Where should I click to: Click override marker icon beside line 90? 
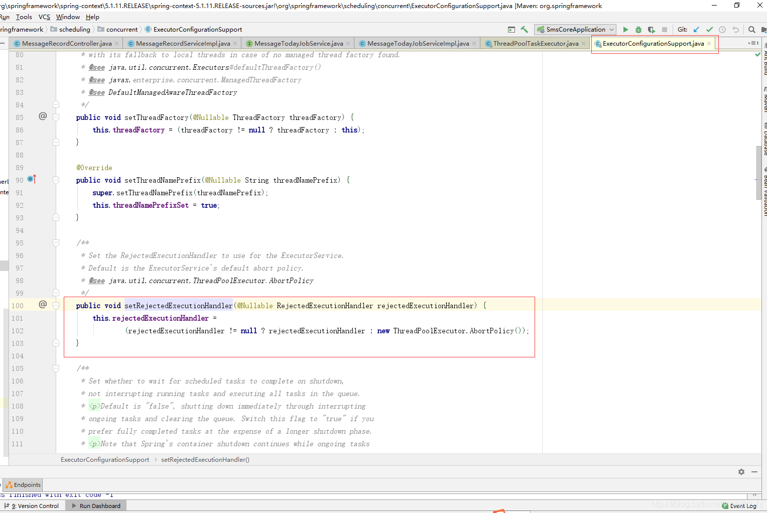tap(31, 179)
